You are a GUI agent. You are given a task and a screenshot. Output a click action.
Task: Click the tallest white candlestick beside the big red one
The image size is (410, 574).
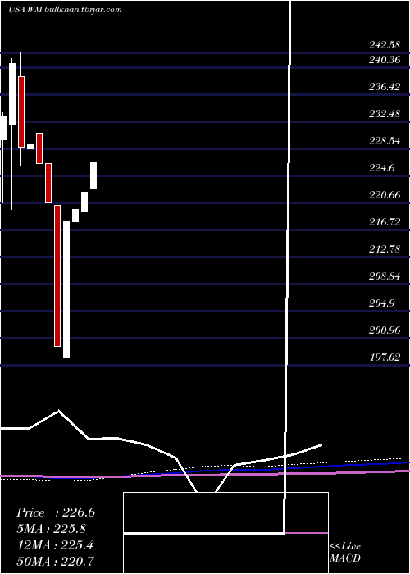tap(66, 289)
